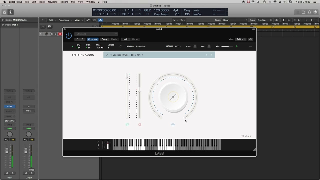The image size is (320, 180).
Task: Toggle the Compare button
Action: [92, 39]
